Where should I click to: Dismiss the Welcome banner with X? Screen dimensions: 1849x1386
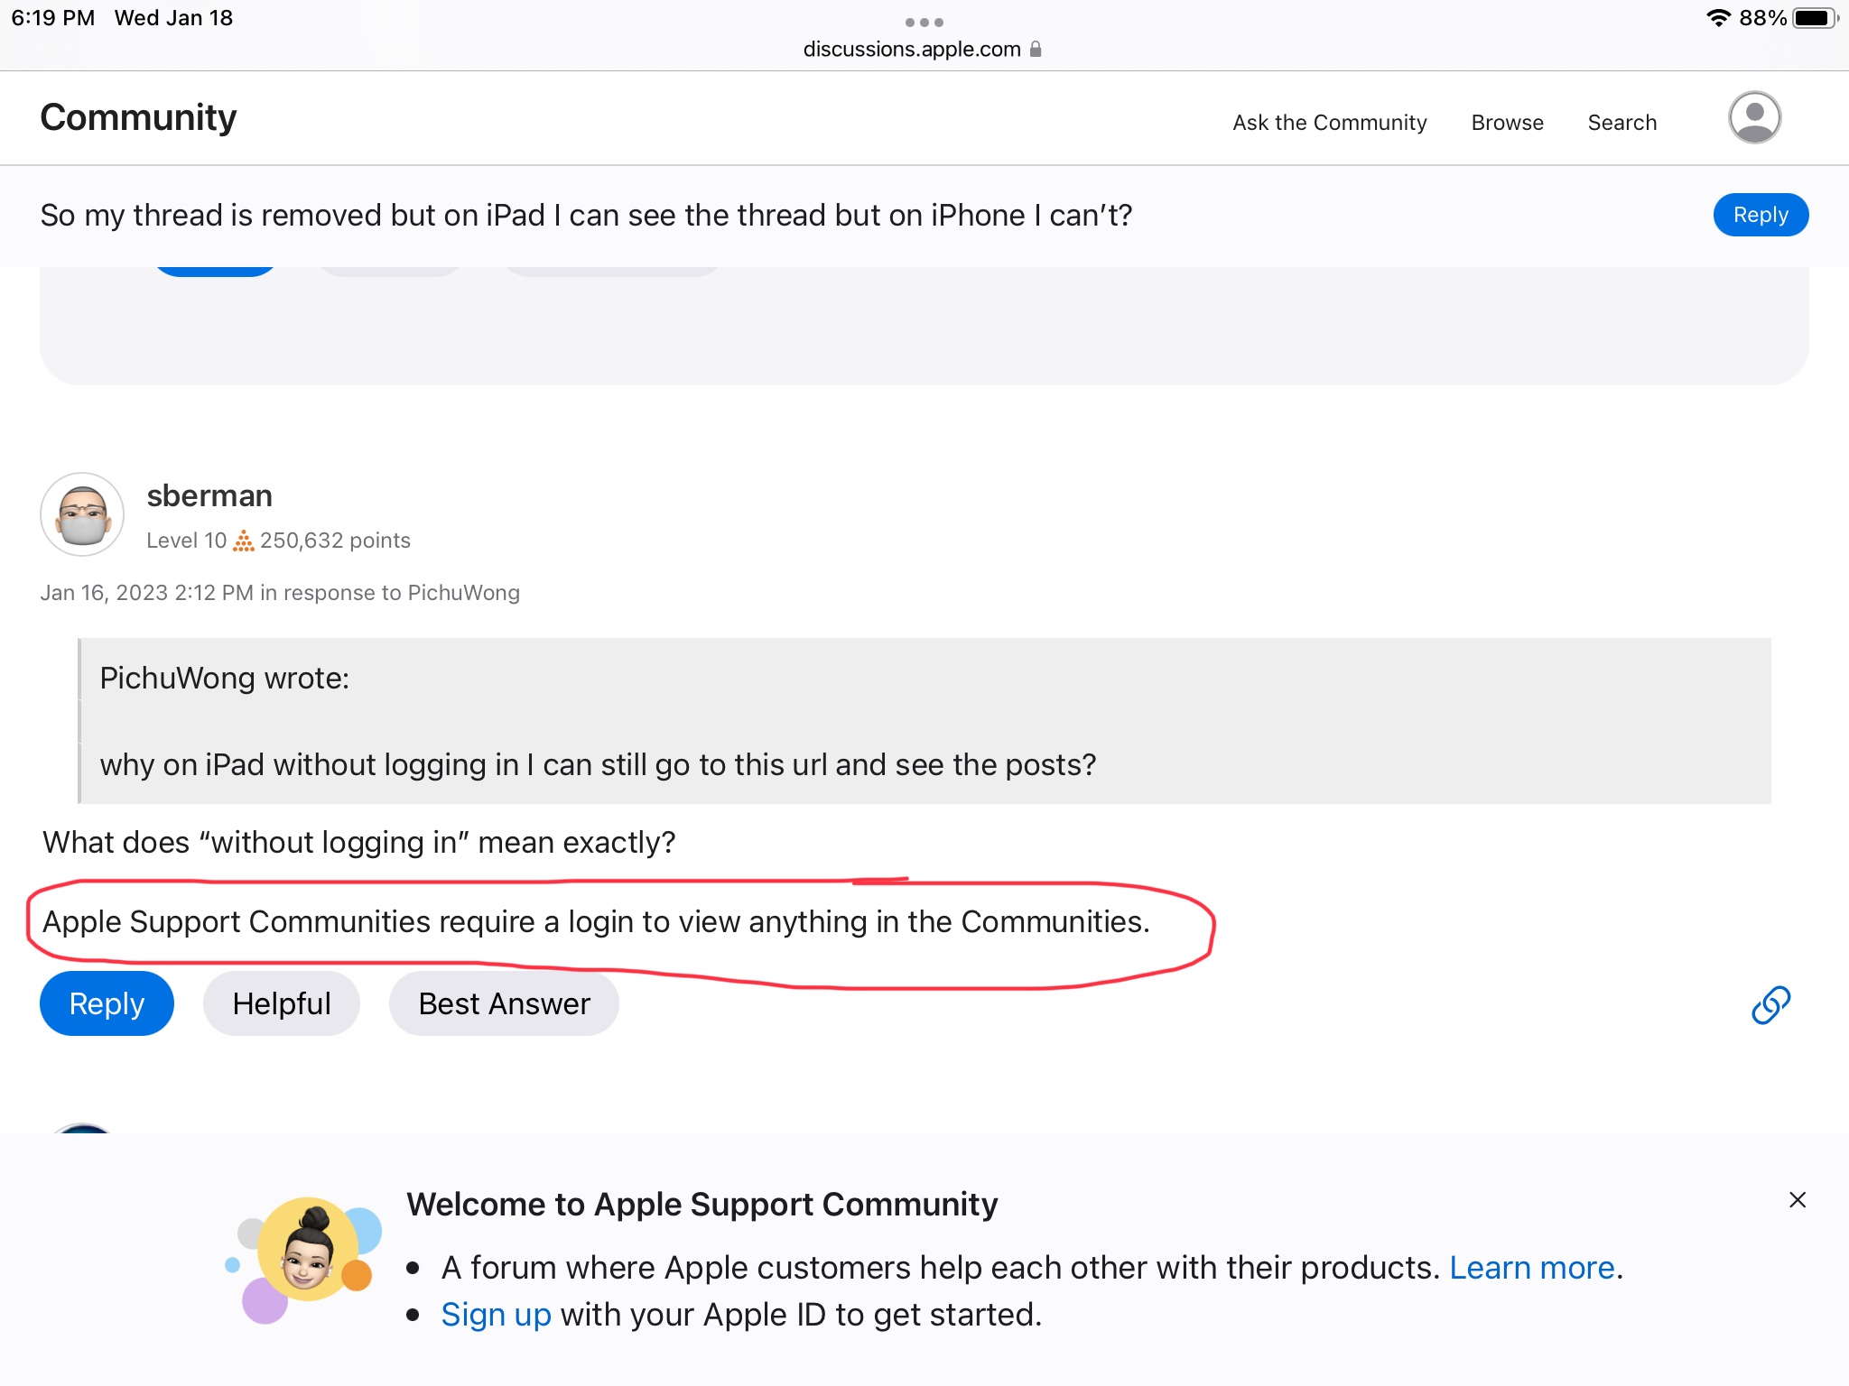pos(1797,1199)
